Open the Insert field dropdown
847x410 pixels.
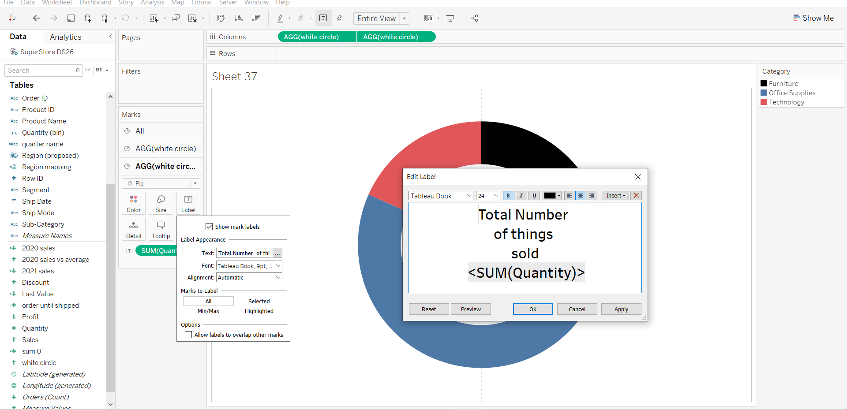(x=616, y=196)
